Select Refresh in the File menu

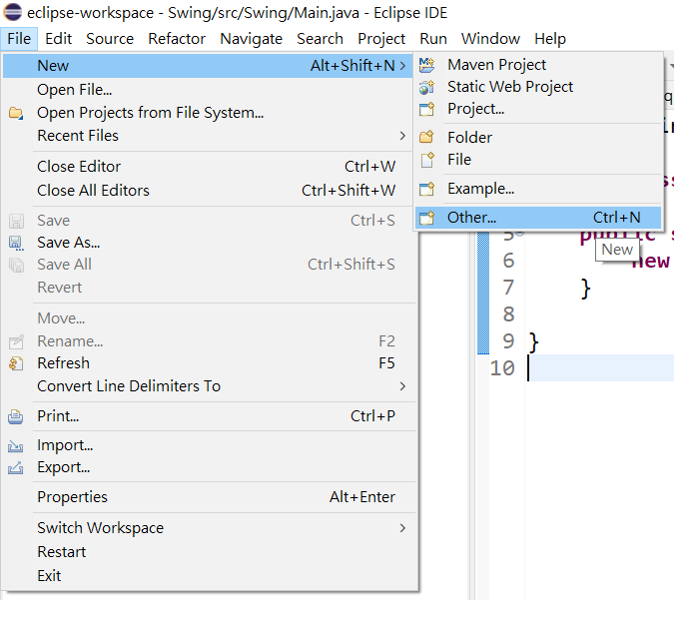click(209, 363)
